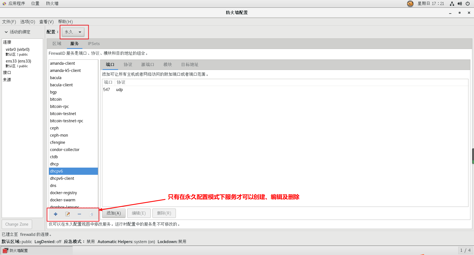Open the clock showing 星期日 17:21
The height and width of the screenshot is (255, 474).
point(431,4)
